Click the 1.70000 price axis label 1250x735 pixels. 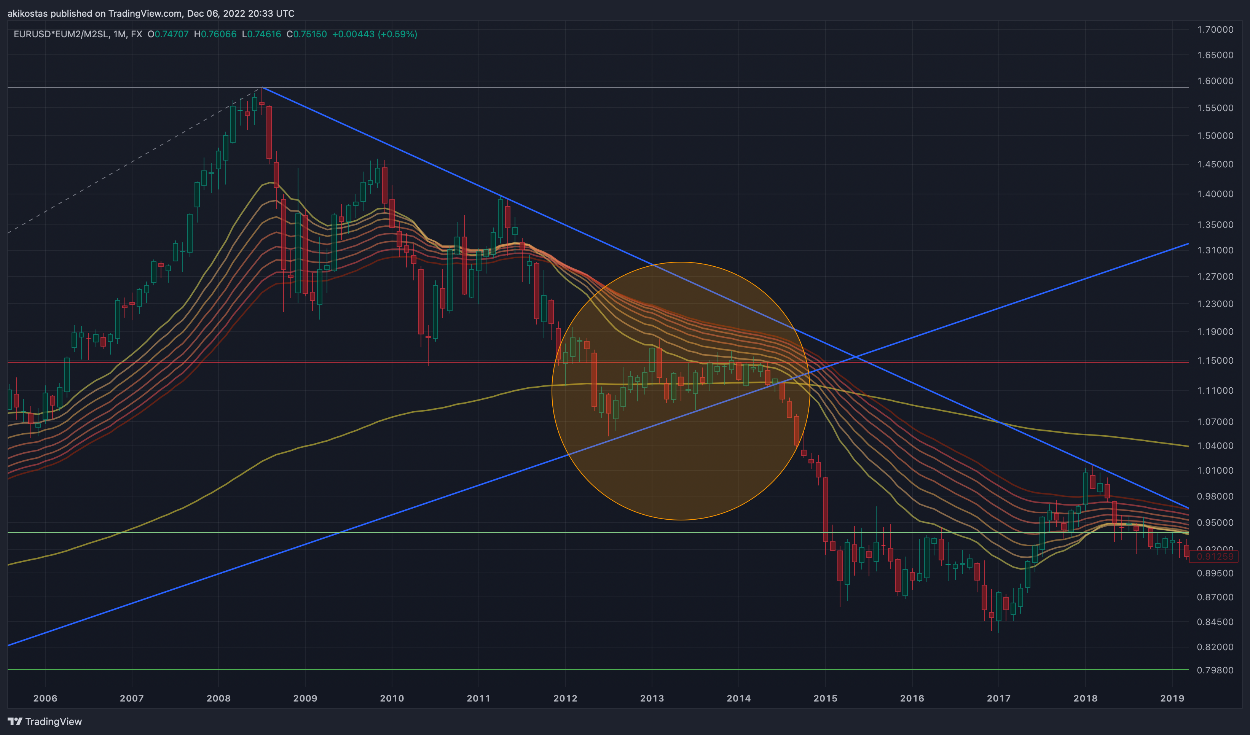1215,30
